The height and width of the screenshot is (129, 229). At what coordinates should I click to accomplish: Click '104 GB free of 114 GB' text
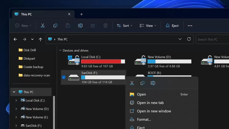(97, 82)
